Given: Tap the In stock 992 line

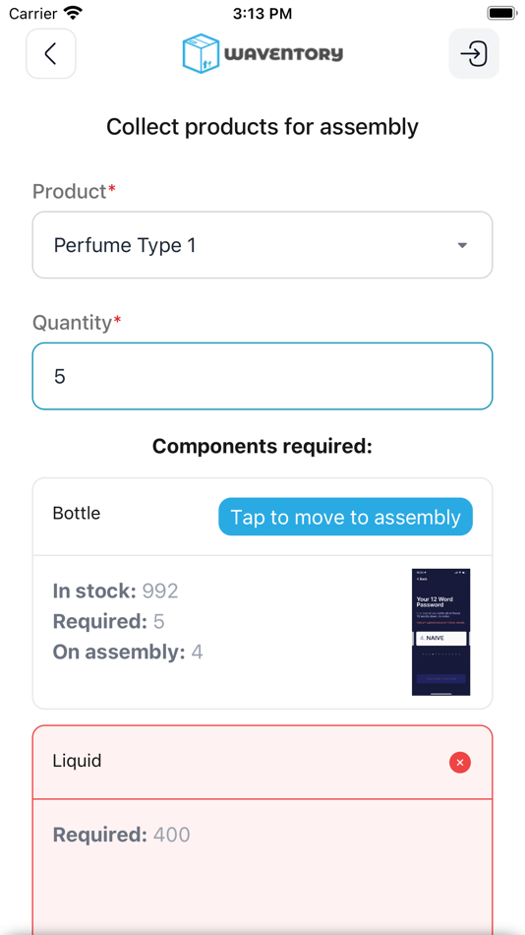Looking at the screenshot, I should click(116, 591).
